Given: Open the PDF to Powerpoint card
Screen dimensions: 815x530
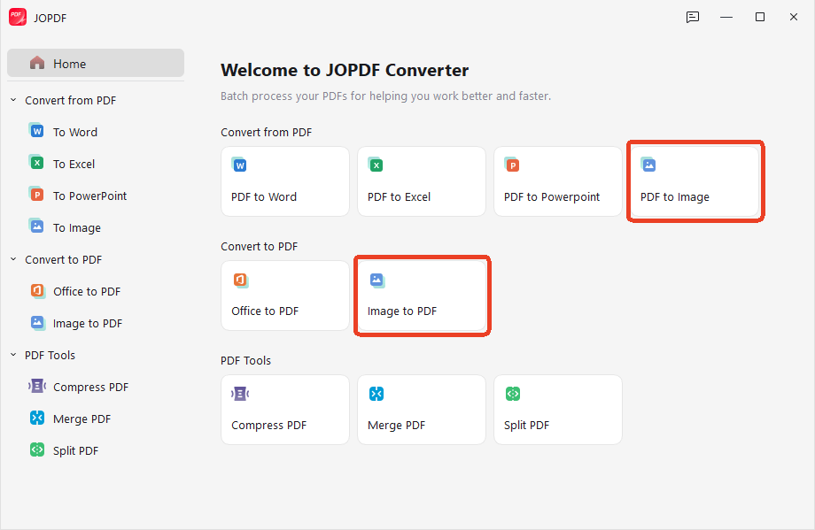Looking at the screenshot, I should [x=558, y=181].
